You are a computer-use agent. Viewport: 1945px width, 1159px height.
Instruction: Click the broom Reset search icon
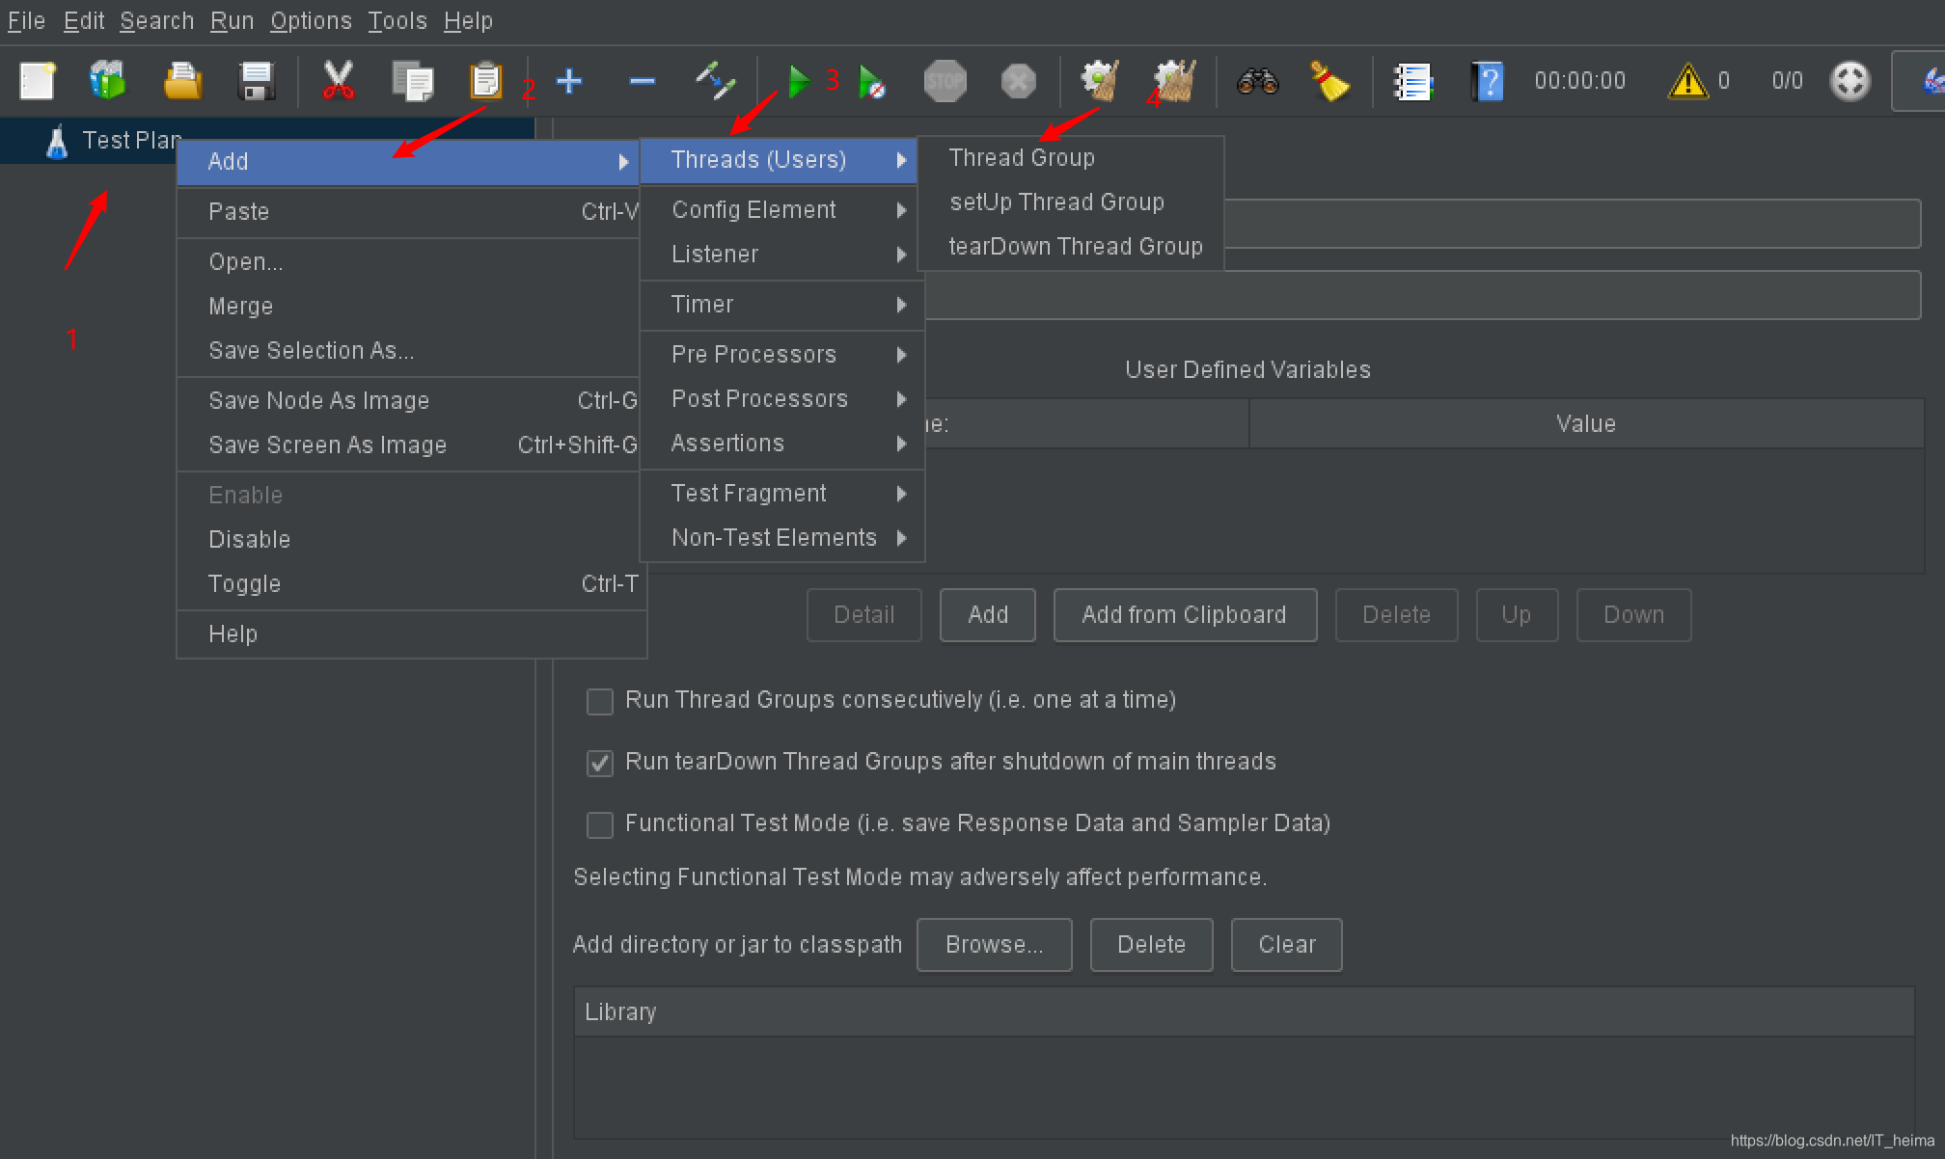pos(1329,81)
